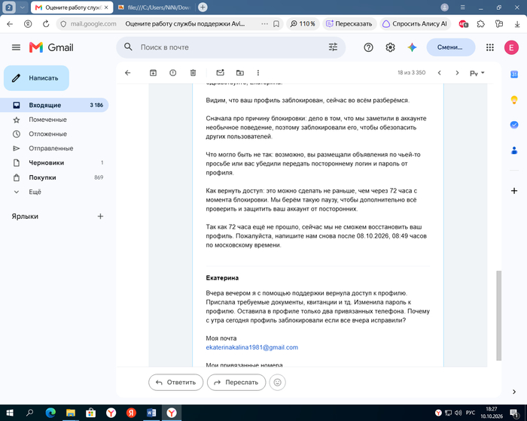
Task: Open browser hamburger menu in title bar
Action: coord(463,8)
